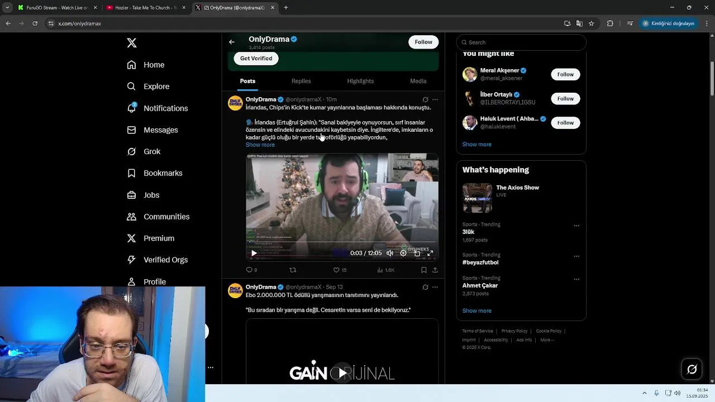Open the Privacy Policy link

click(514, 331)
